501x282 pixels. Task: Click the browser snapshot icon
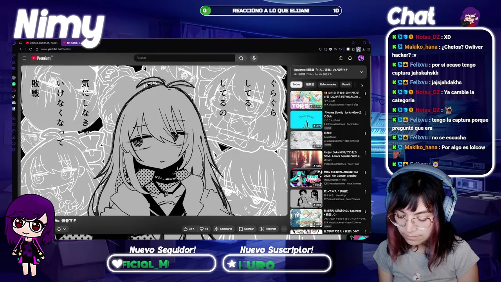click(x=325, y=49)
